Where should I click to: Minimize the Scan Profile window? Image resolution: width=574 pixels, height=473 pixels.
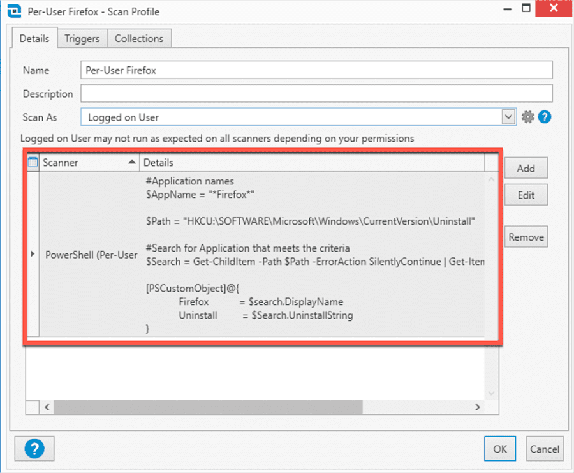tap(508, 9)
